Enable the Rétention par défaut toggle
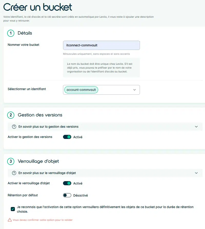 point(67,195)
